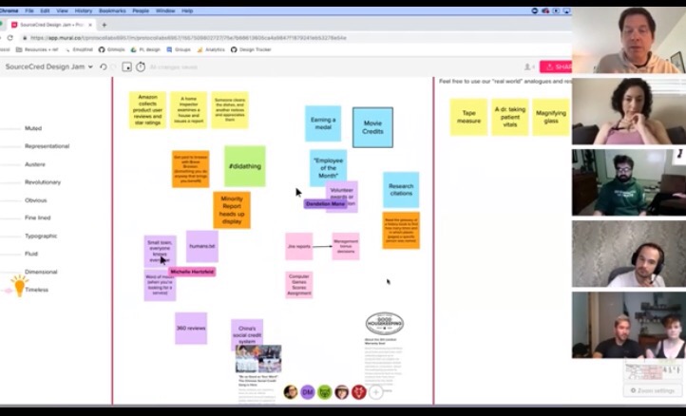Reload the page in Chrome
Image resolution: width=686 pixels, height=416 pixels.
pyautogui.click(x=10, y=38)
